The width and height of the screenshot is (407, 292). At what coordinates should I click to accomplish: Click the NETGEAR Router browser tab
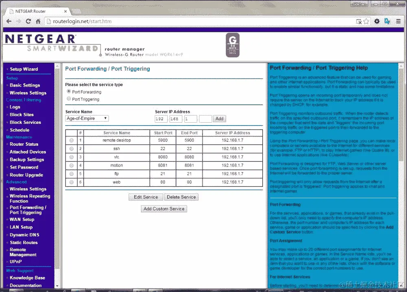pyautogui.click(x=38, y=11)
